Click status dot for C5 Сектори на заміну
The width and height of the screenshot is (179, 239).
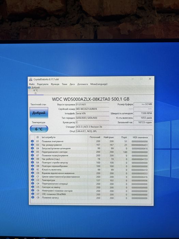click(x=33, y=187)
